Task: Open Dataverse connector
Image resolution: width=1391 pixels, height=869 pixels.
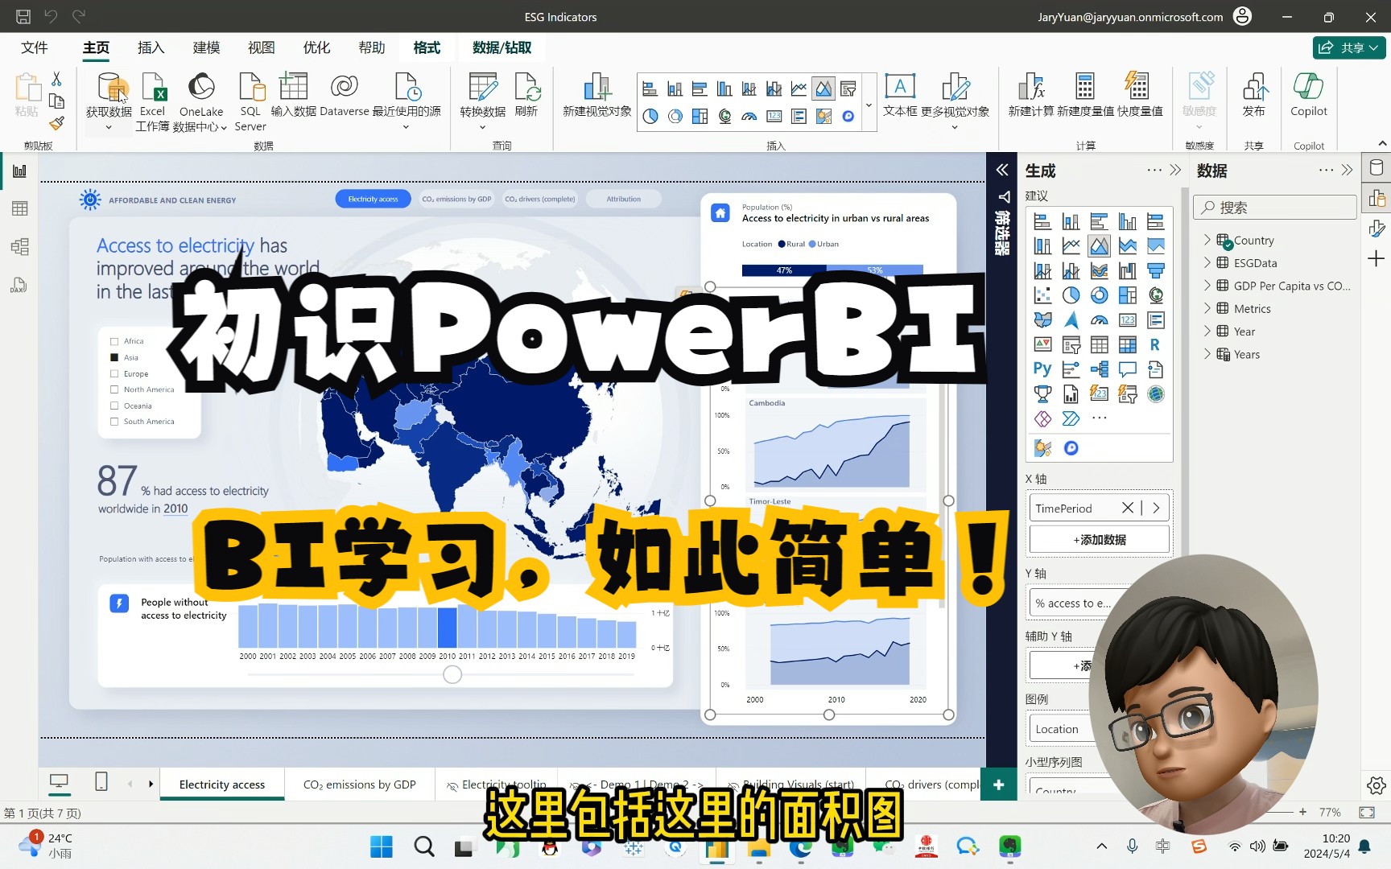Action: 344,95
